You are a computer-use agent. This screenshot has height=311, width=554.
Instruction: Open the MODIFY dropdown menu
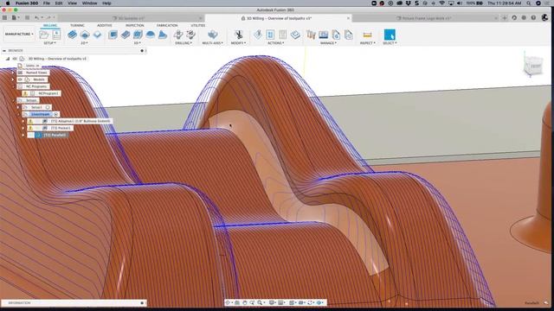point(239,43)
